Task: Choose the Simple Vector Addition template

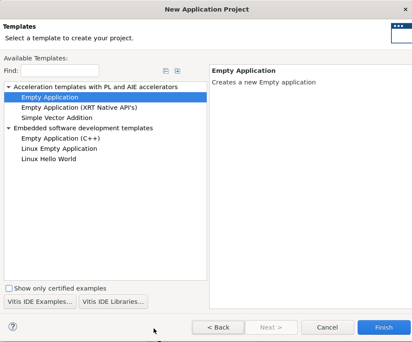Action: click(57, 118)
